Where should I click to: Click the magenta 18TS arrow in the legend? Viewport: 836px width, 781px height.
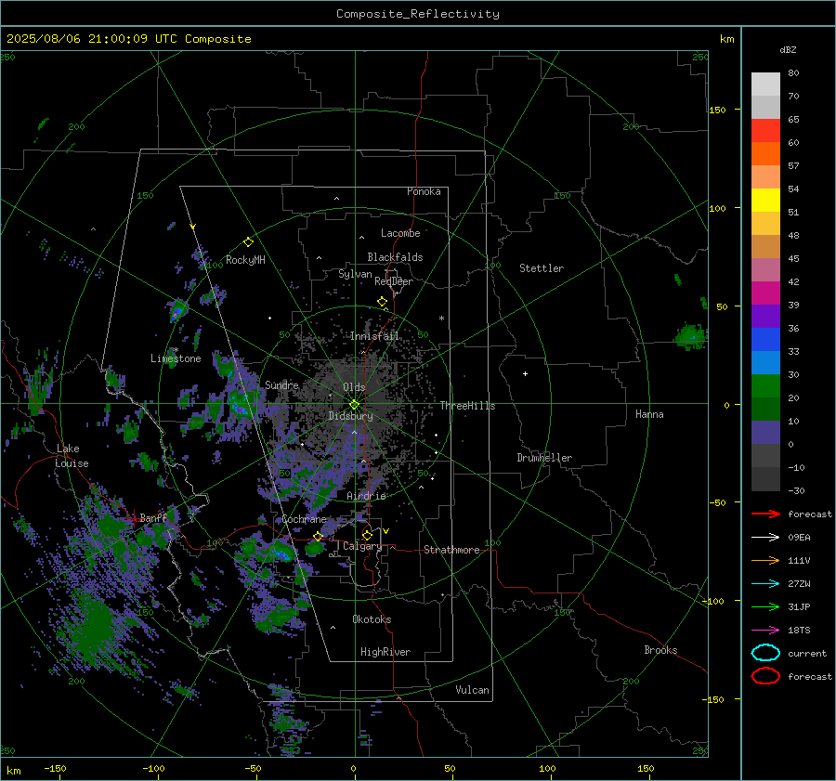click(765, 631)
